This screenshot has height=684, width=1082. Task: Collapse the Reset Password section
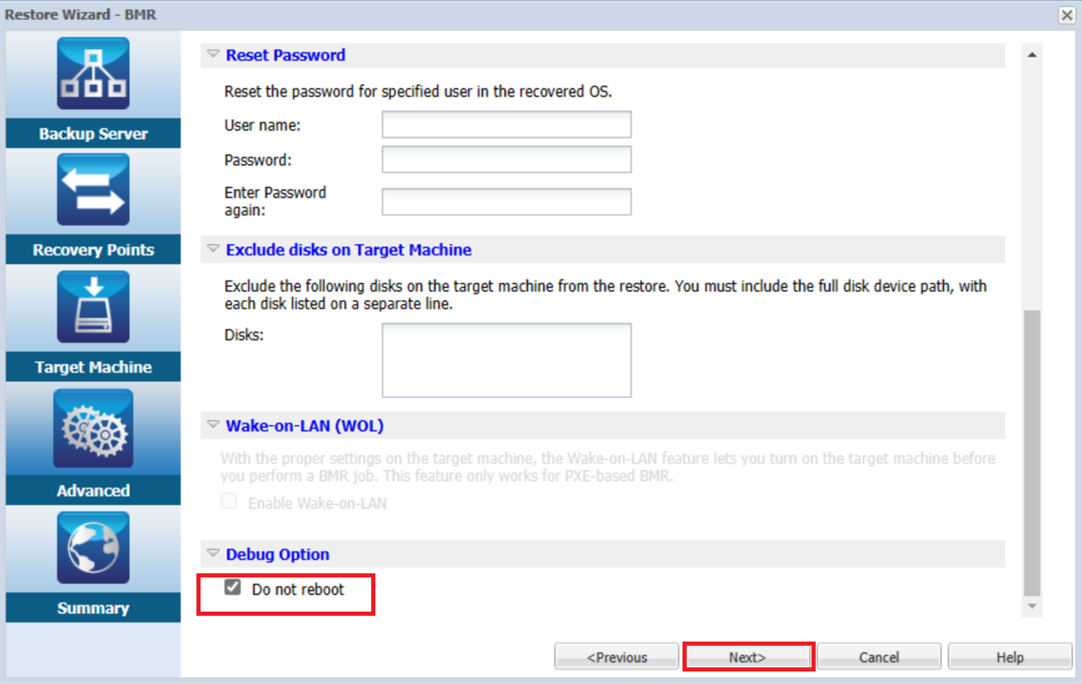pyautogui.click(x=213, y=55)
